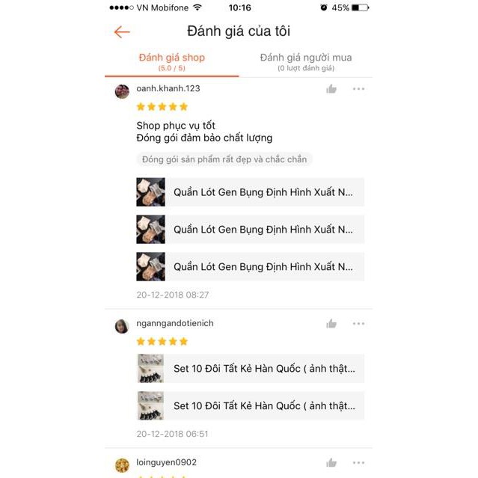Image resolution: width=478 pixels, height=478 pixels.
Task: Open first Quần Lót Gen Bụng product
Action: pos(250,192)
